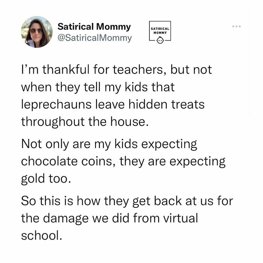Click the line throughout the house.
This screenshot has width=263, height=263.
pos(85,122)
